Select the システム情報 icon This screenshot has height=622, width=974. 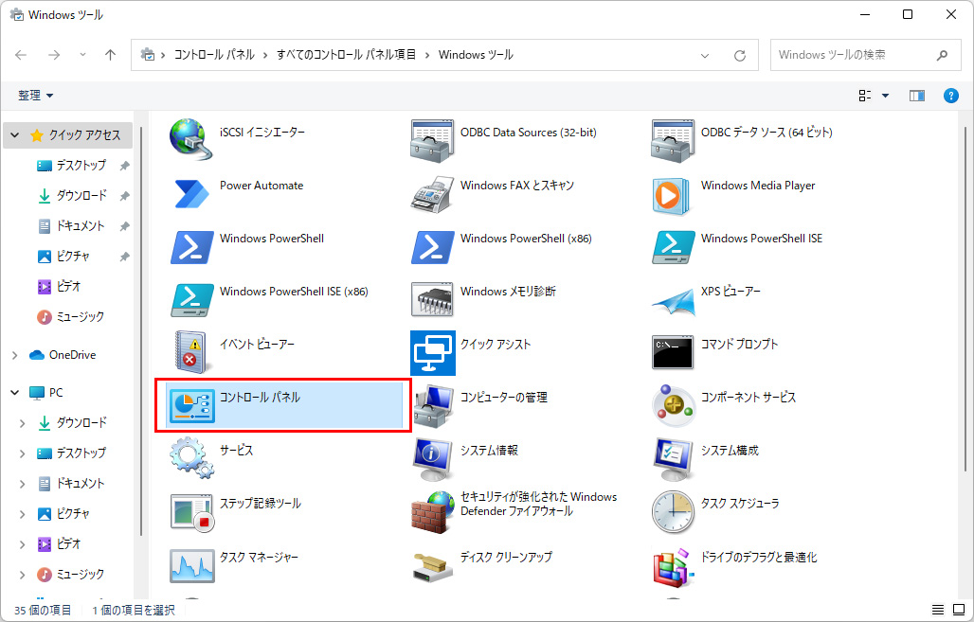pyautogui.click(x=433, y=459)
